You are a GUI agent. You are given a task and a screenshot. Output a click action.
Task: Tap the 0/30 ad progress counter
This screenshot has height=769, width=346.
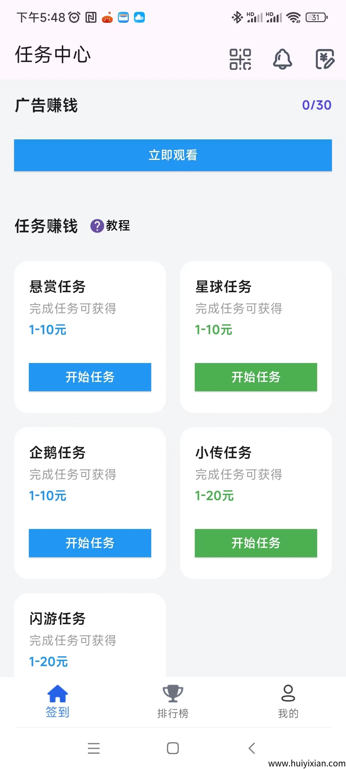click(x=317, y=105)
